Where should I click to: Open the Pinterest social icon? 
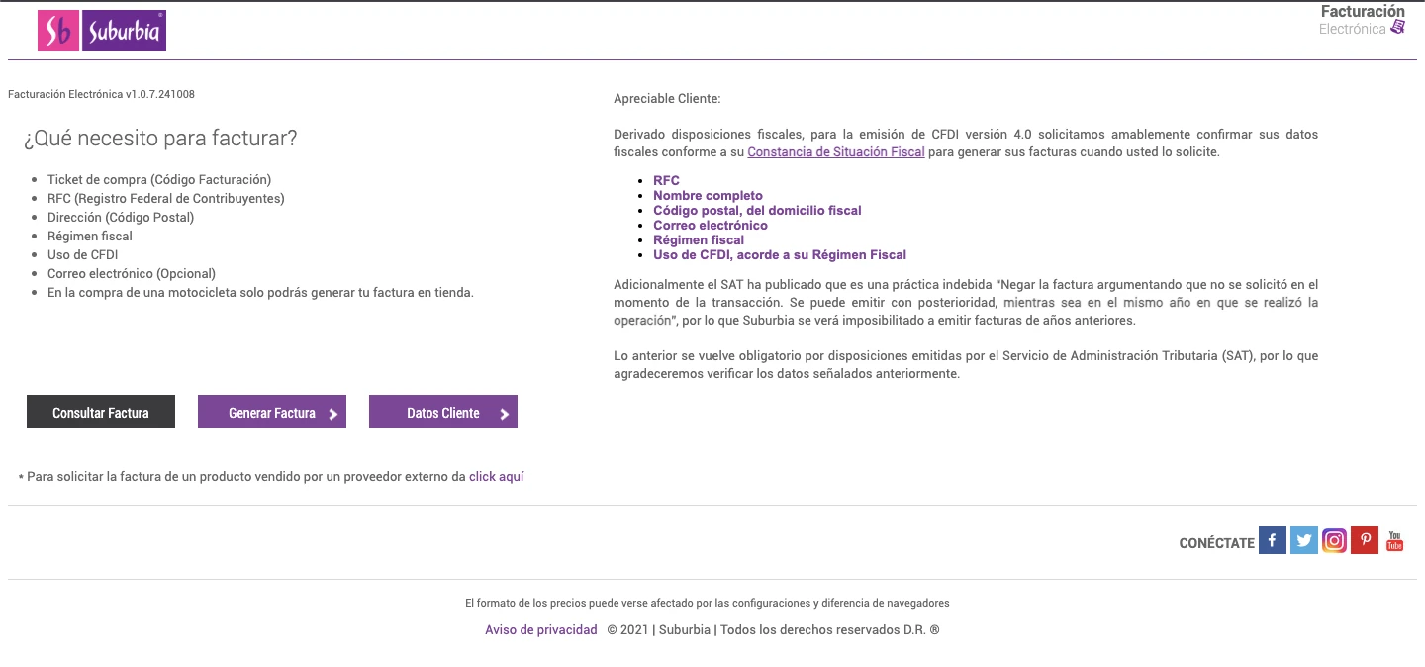(1365, 540)
